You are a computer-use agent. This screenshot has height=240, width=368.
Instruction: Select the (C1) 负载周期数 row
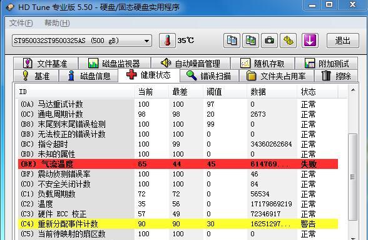pyautogui.click(x=178, y=194)
